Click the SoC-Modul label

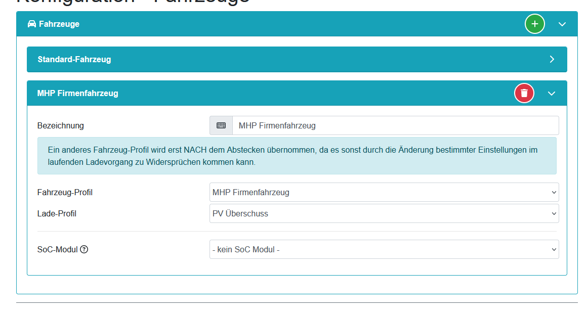coord(57,249)
